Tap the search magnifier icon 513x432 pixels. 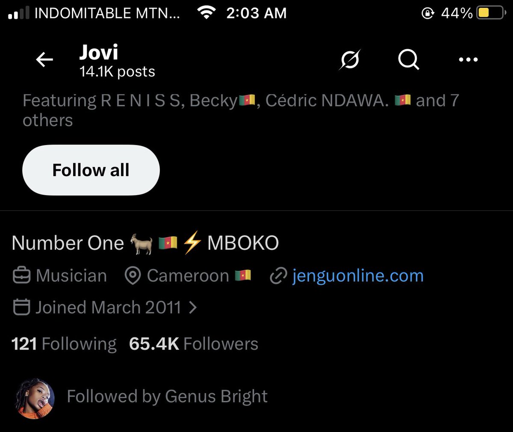409,59
